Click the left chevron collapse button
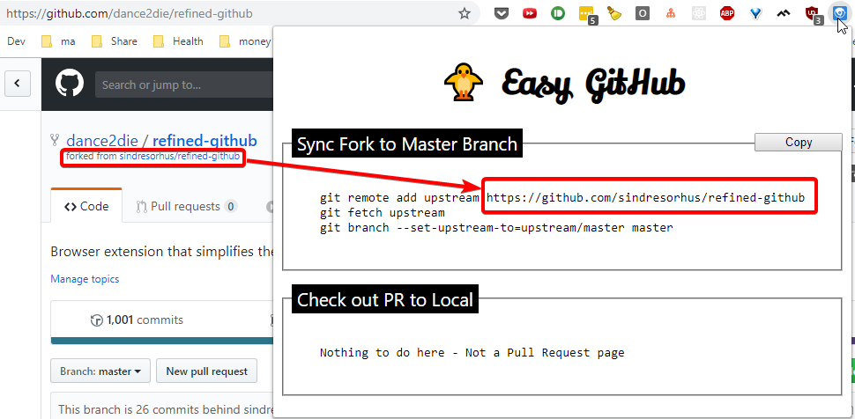 pyautogui.click(x=18, y=84)
